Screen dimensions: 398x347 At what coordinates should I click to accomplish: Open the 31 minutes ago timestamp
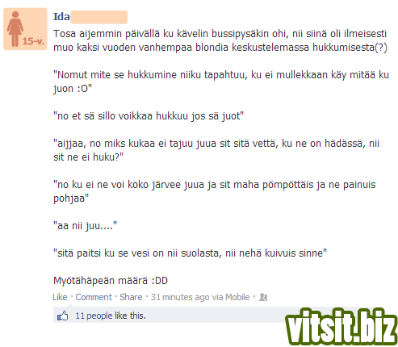click(x=180, y=297)
